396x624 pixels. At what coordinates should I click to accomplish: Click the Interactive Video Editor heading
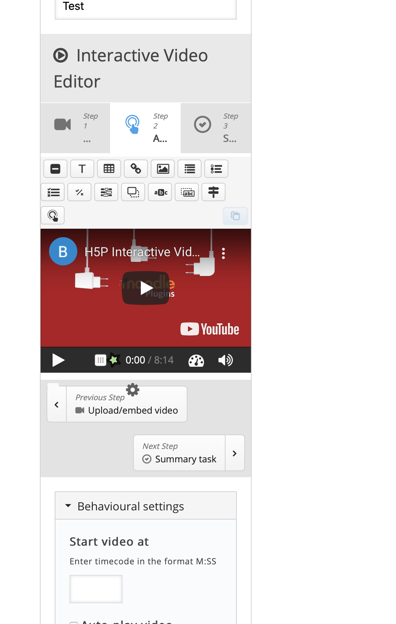131,68
